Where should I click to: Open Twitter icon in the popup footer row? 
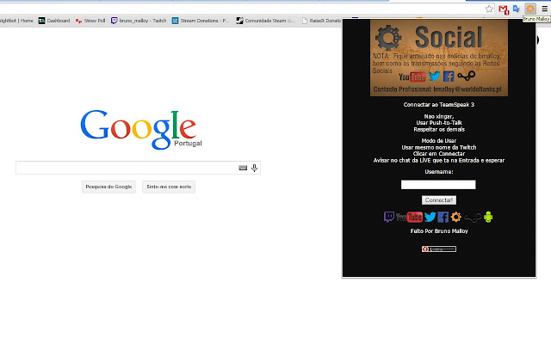[430, 217]
